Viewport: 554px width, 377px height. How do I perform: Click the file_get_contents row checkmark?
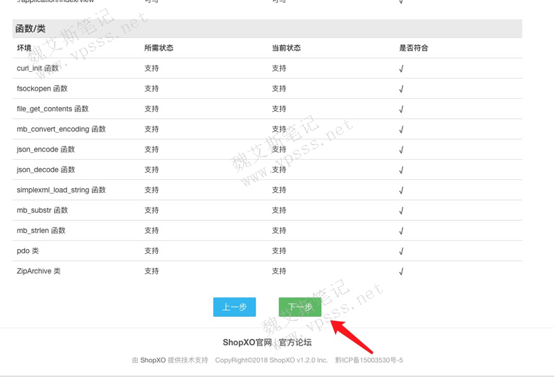click(x=402, y=109)
